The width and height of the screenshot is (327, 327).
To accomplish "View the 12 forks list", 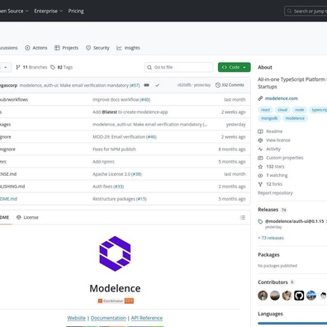I will 274,184.
